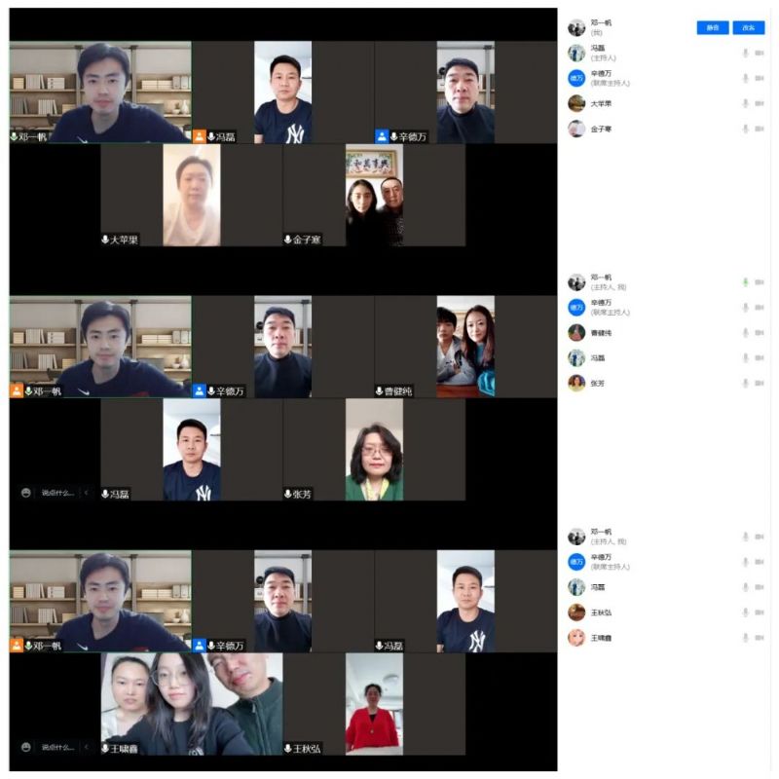779x779 pixels.
Task: Click camera icon beside 张芳 in list
Action: coord(760,384)
